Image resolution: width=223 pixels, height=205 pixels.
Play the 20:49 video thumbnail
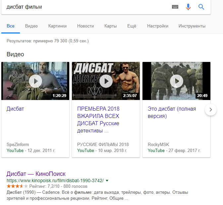pos(176,81)
